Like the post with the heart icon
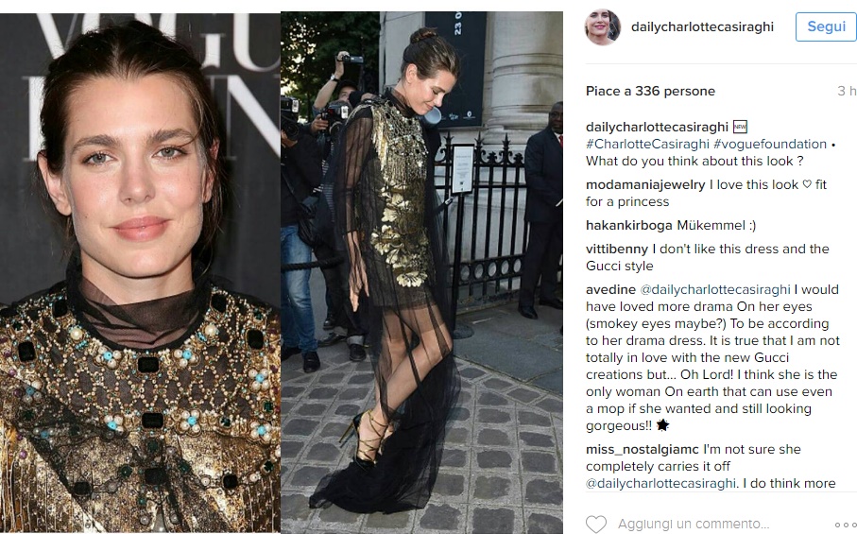 596,525
